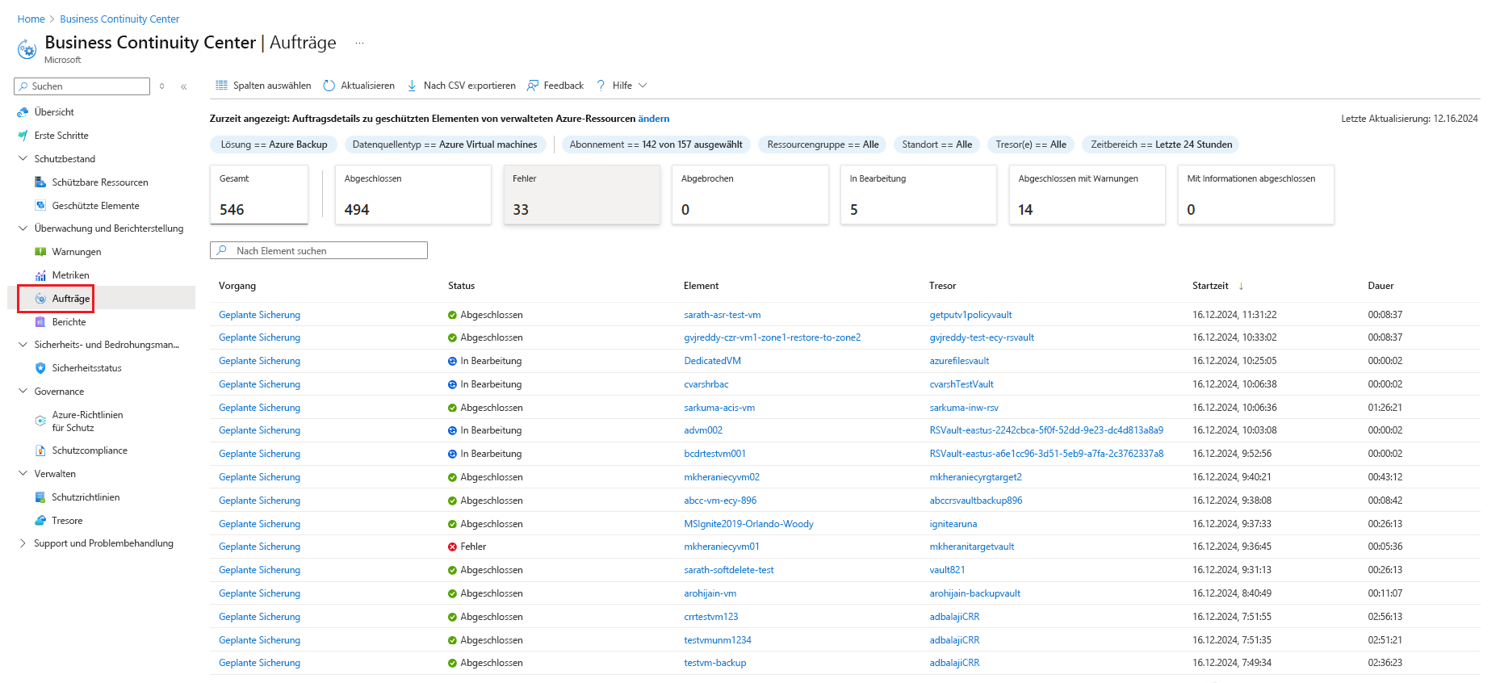Image resolution: width=1504 pixels, height=683 pixels.
Task: Select Abgeschlossen mit Warnungen 14 tile
Action: coord(1087,195)
